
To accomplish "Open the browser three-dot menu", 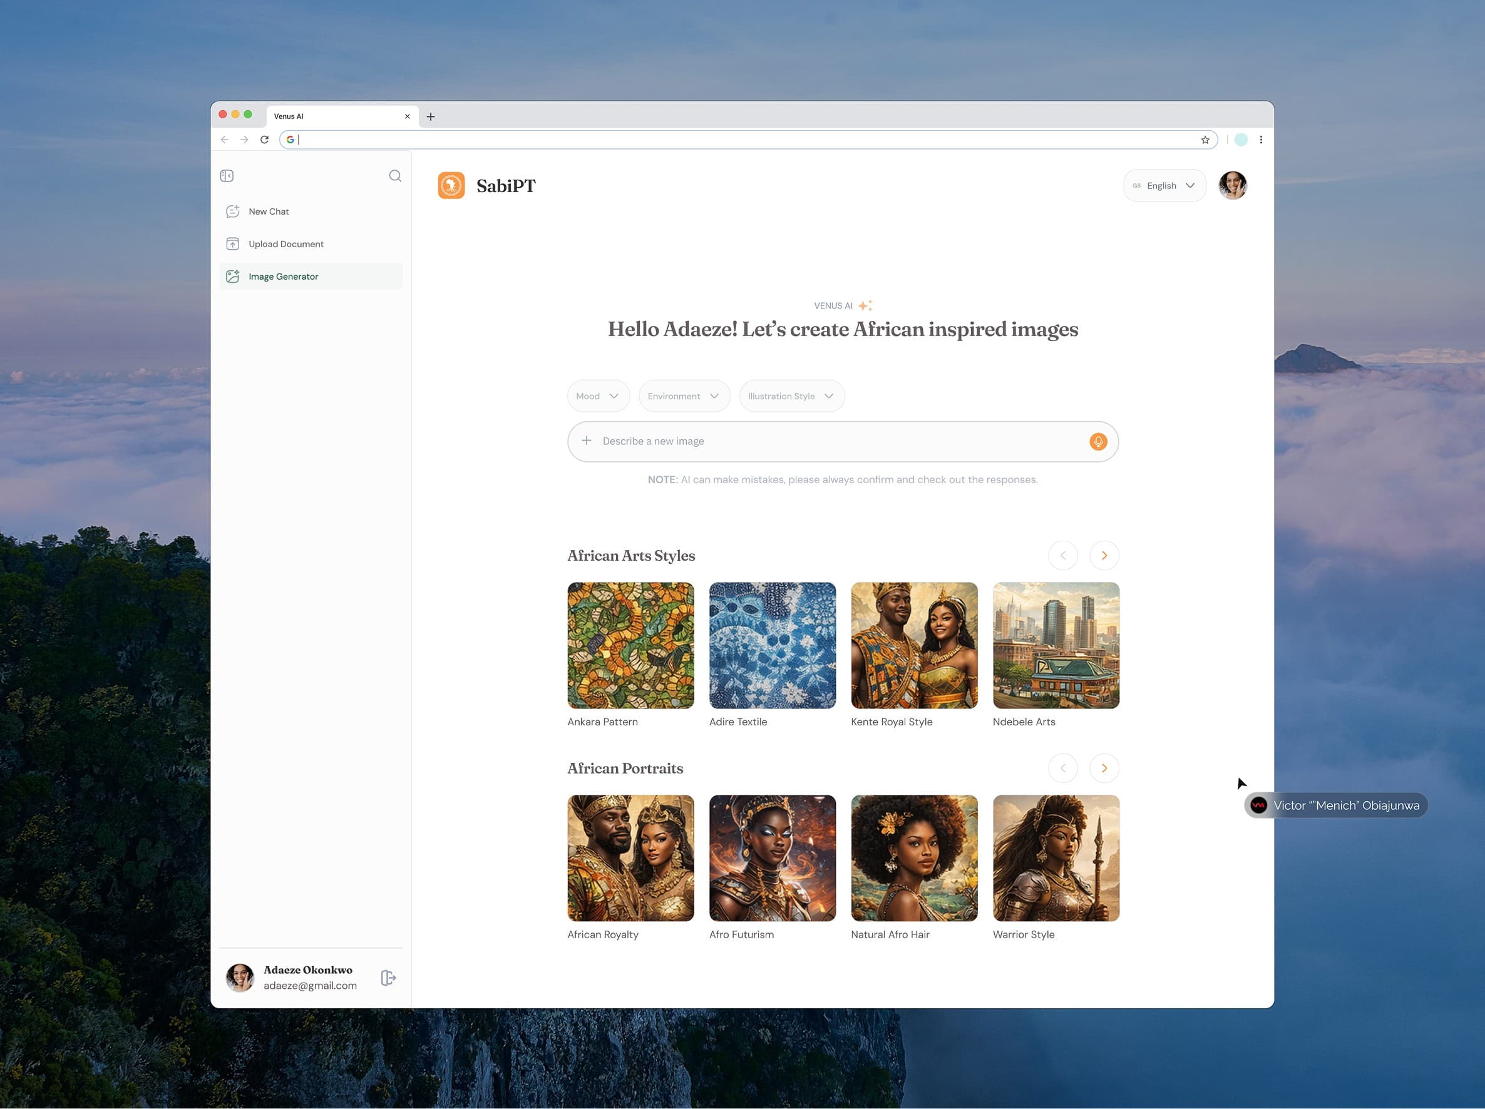I will pos(1261,140).
